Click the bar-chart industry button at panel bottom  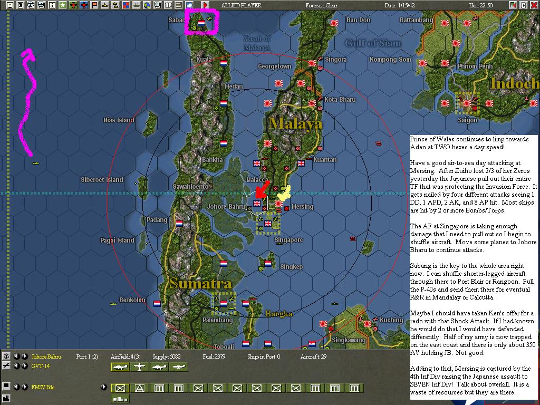point(120,399)
